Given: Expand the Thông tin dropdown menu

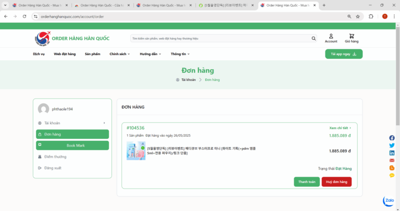Looking at the screenshot, I should pyautogui.click(x=180, y=54).
